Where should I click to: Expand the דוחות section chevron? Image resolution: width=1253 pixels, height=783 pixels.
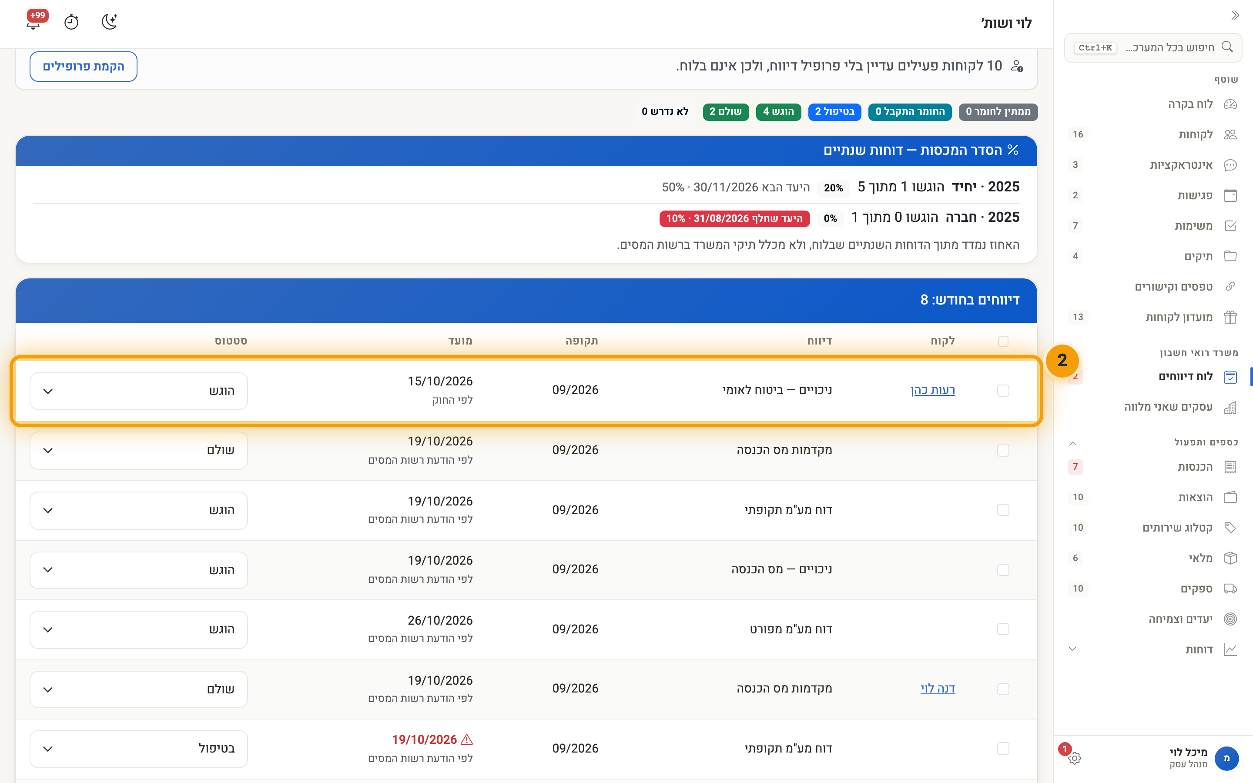(x=1073, y=649)
